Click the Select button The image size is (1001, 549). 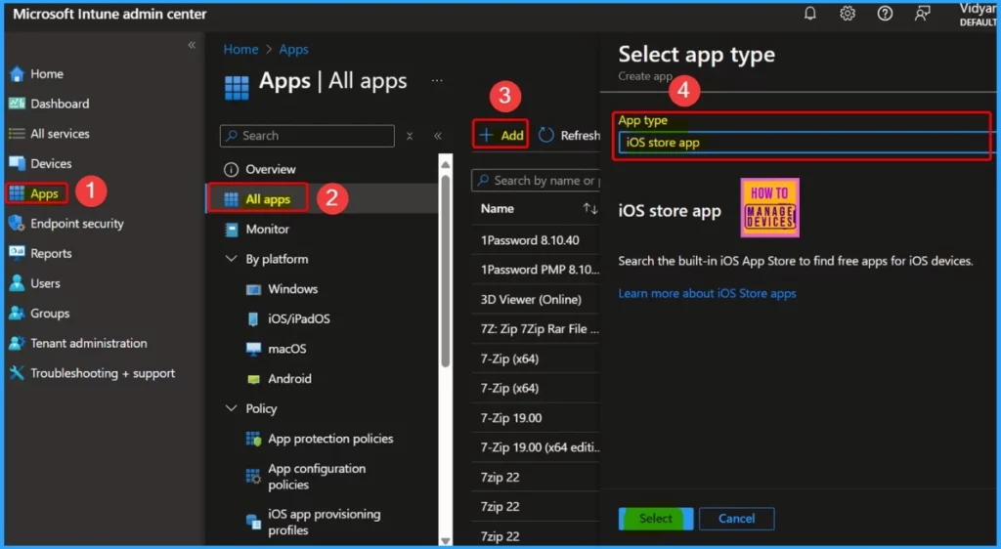tap(656, 519)
